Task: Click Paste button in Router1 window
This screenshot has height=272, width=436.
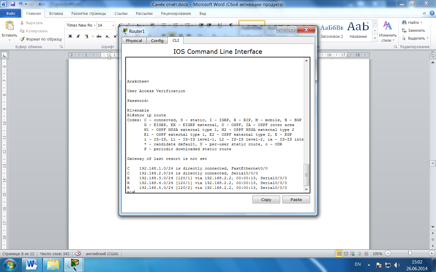Action: click(296, 199)
